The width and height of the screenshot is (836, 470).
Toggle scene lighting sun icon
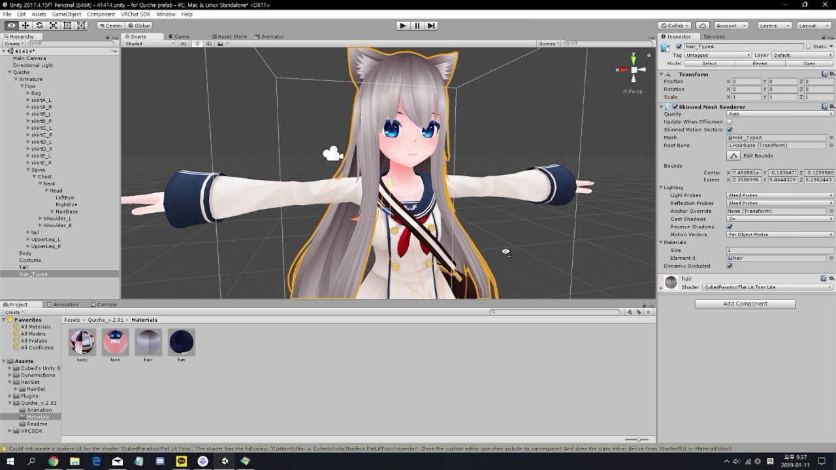click(197, 44)
